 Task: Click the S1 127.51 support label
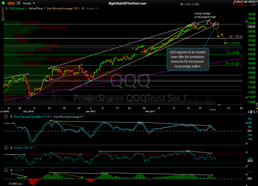click(x=236, y=37)
